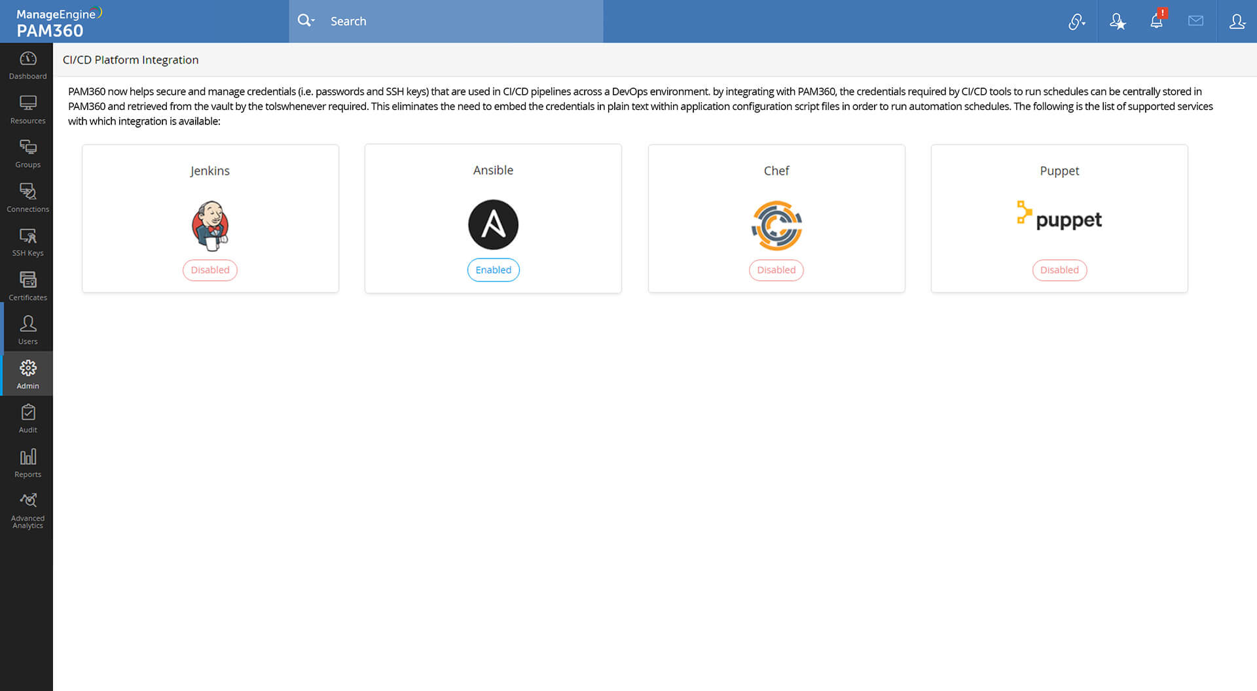Click the CI/CD Platform Integration heading
Screen dimensions: 1257x691
[x=130, y=60]
